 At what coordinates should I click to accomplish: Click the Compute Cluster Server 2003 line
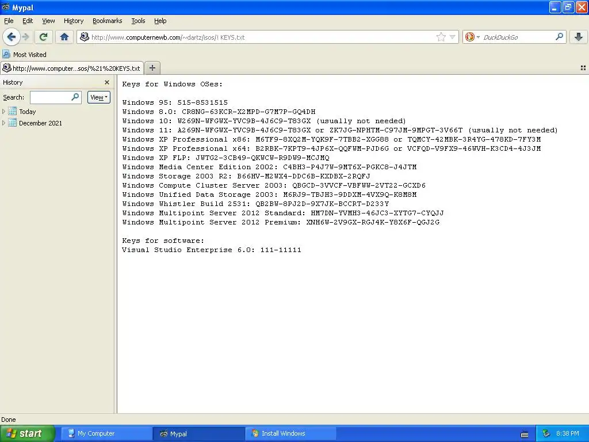coord(274,185)
